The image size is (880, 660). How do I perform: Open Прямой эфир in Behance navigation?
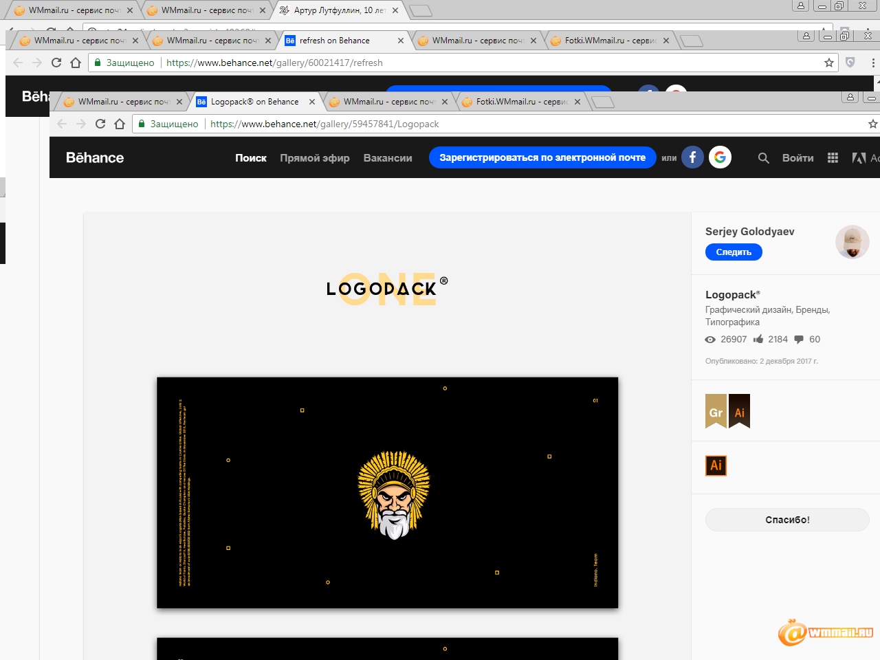point(315,158)
